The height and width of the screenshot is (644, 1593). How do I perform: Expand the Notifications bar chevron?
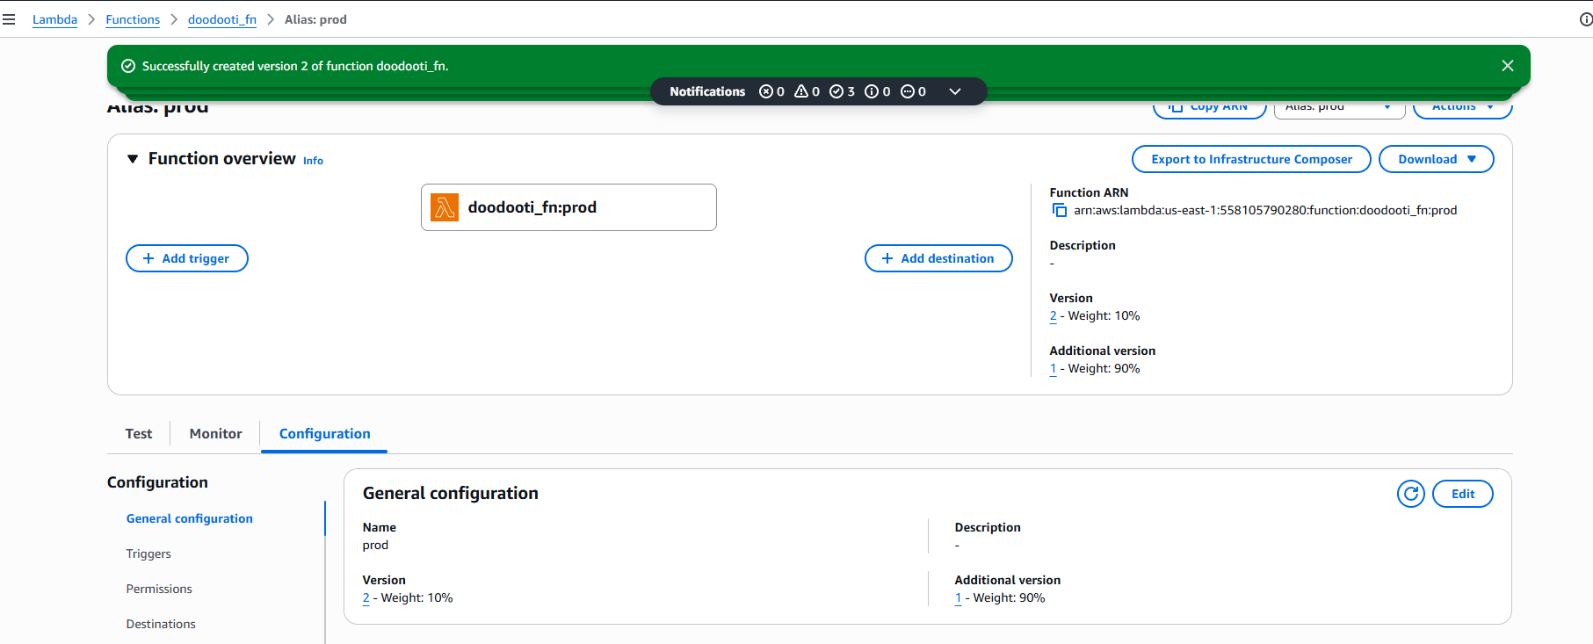(955, 91)
